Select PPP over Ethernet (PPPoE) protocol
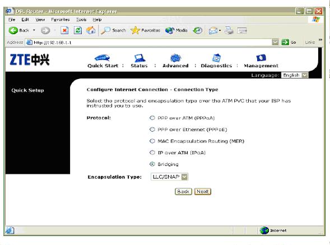This screenshot has height=245, width=330. pos(152,130)
